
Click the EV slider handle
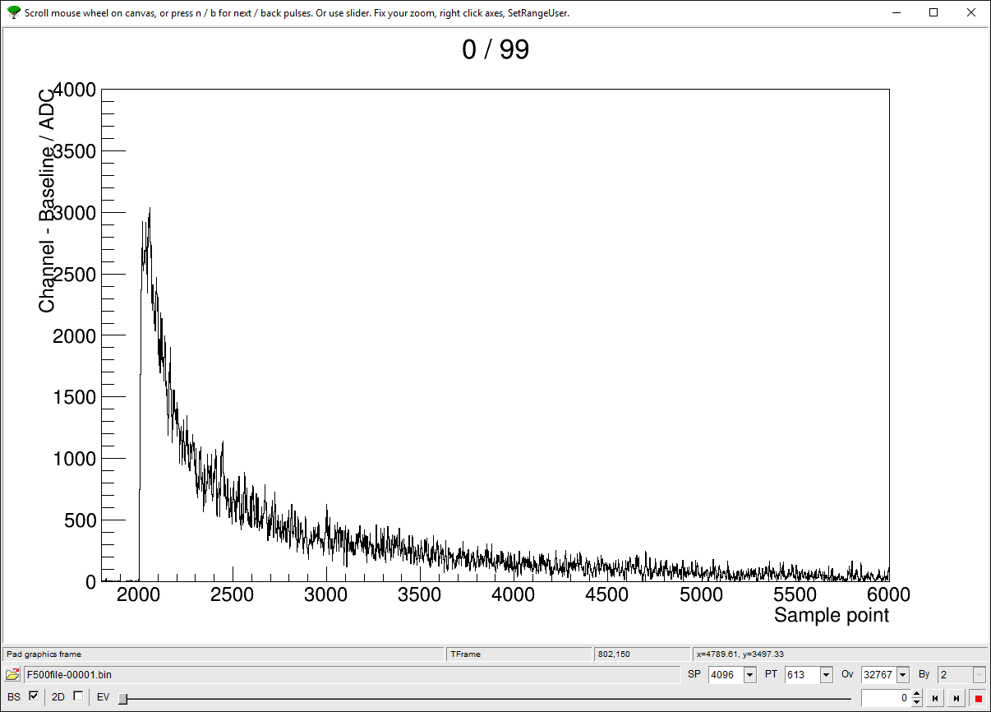(x=122, y=698)
